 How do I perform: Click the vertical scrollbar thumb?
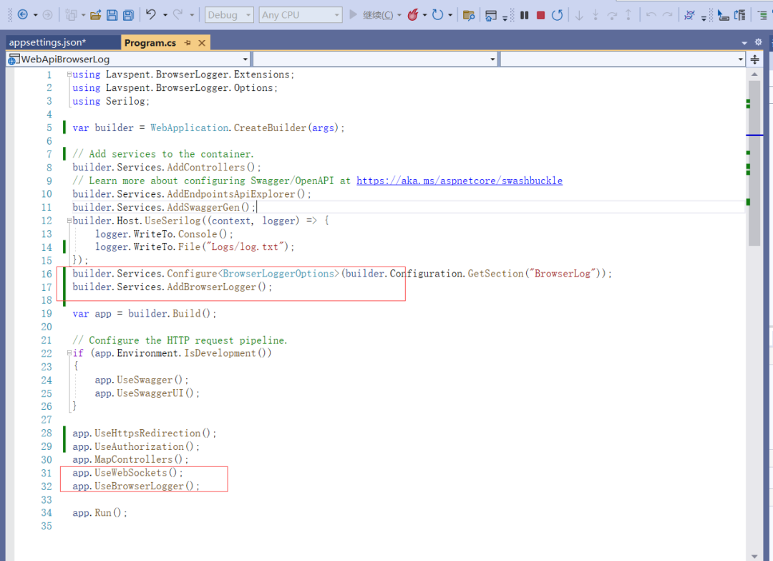coord(754,163)
